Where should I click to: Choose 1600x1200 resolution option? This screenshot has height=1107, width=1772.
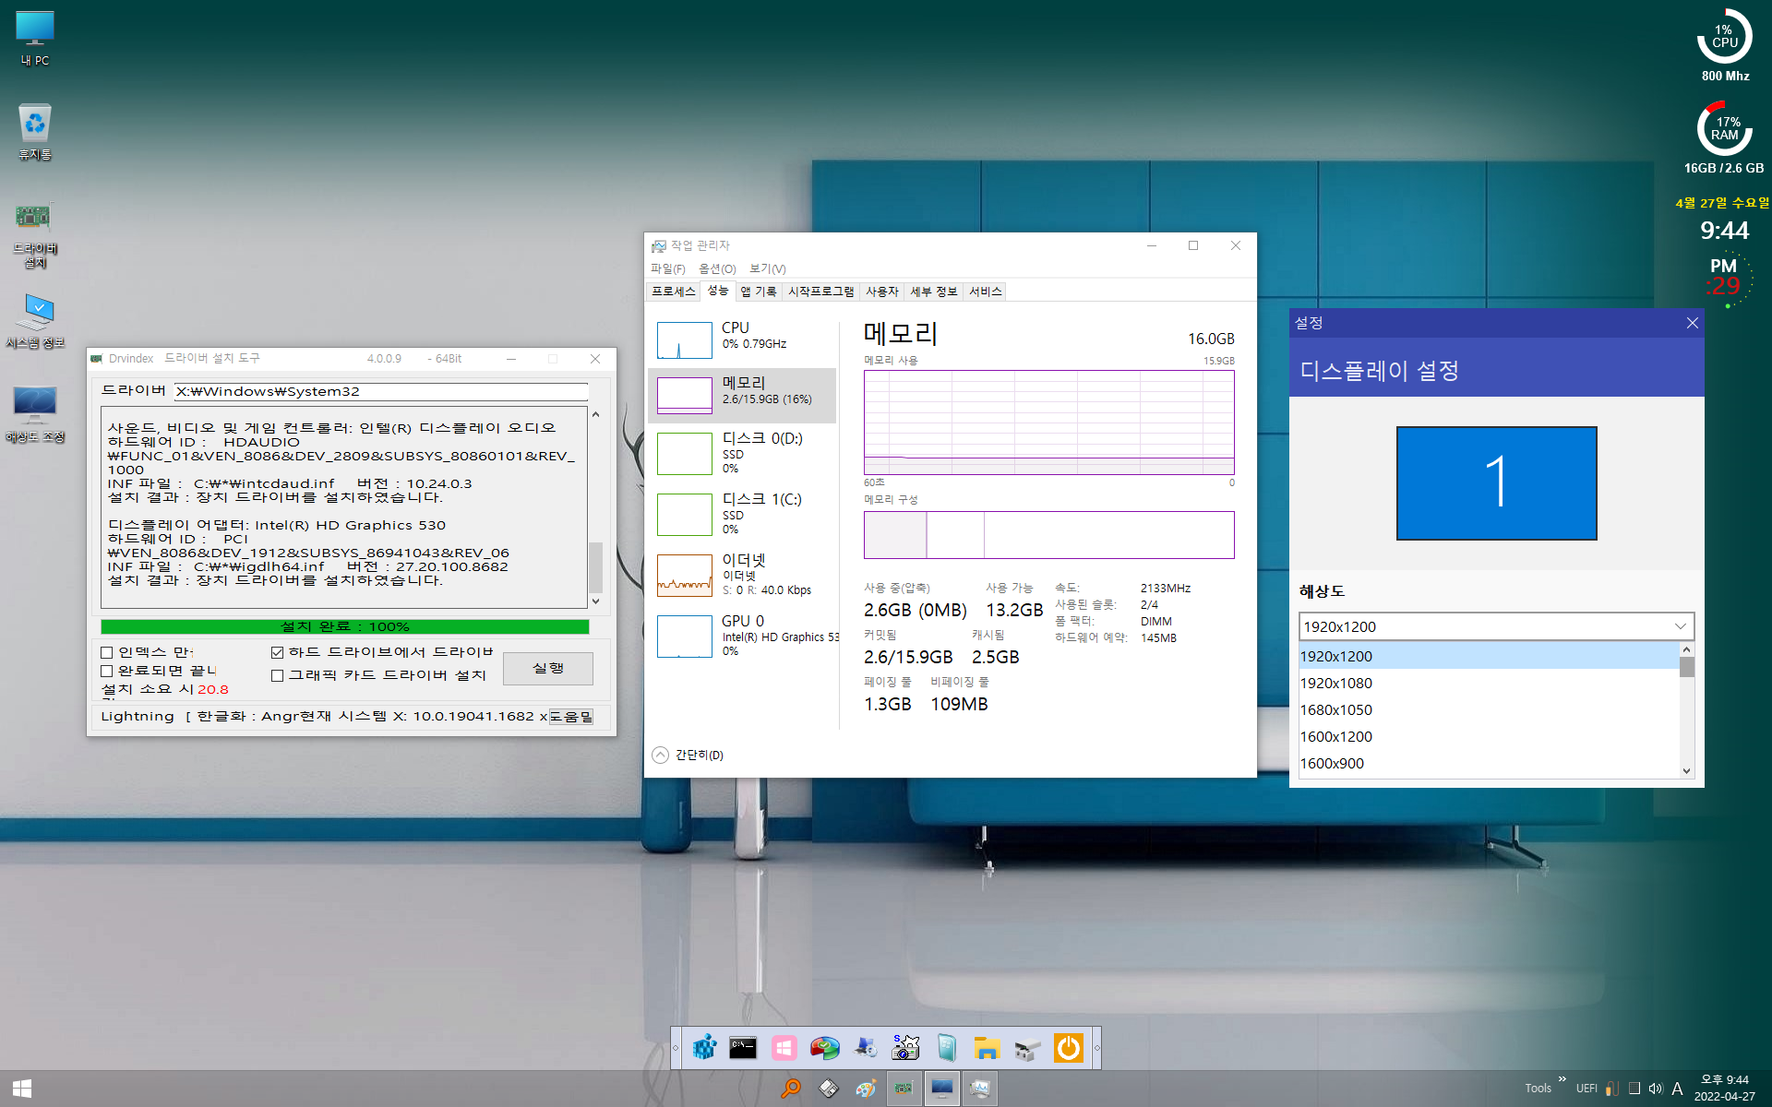tap(1489, 736)
